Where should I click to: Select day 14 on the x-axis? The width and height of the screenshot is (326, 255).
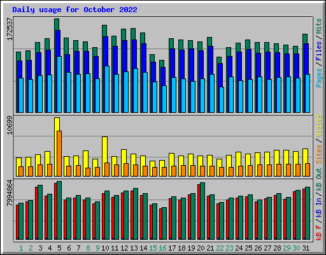143,248
